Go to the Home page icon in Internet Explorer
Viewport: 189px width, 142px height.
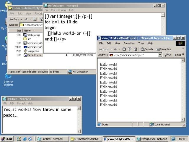tap(135, 49)
